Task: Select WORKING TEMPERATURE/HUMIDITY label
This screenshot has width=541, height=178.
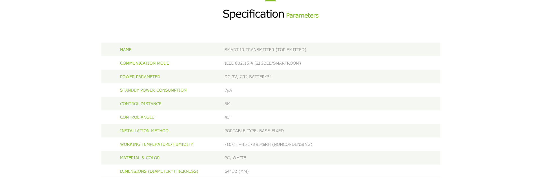Action: coord(156,144)
